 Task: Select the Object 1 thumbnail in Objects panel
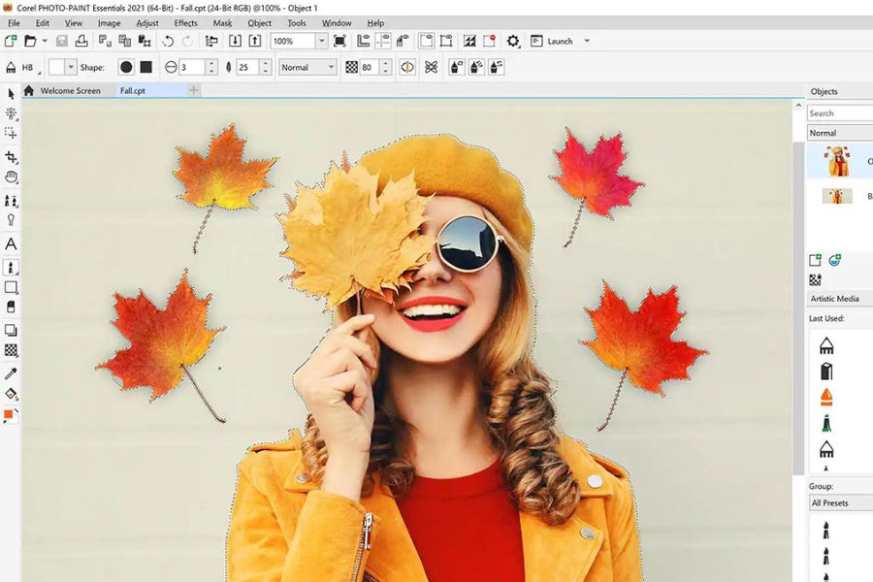837,161
